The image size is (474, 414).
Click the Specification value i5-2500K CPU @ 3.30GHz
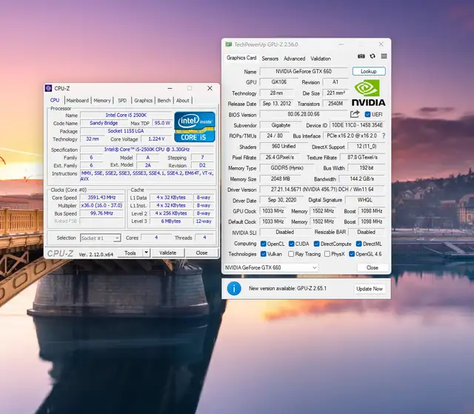[147, 150]
